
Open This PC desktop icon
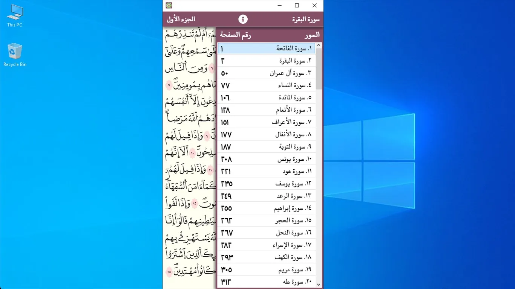[x=15, y=15]
